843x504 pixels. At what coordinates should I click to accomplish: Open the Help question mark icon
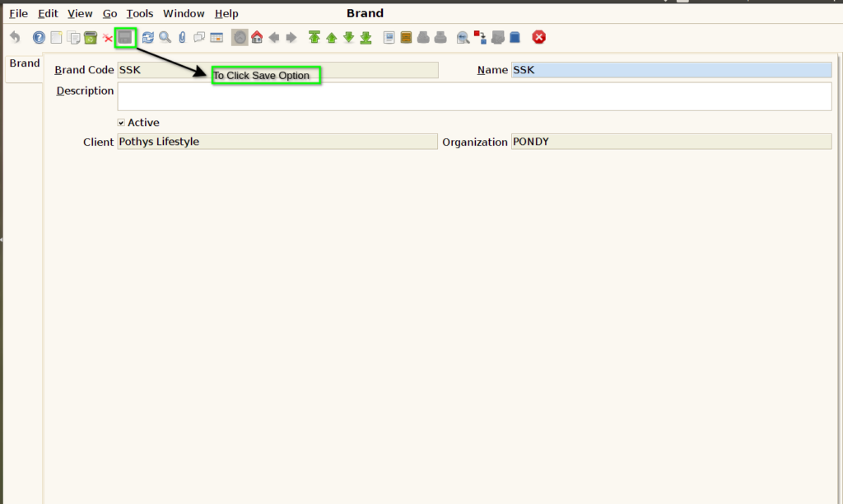pyautogui.click(x=39, y=37)
